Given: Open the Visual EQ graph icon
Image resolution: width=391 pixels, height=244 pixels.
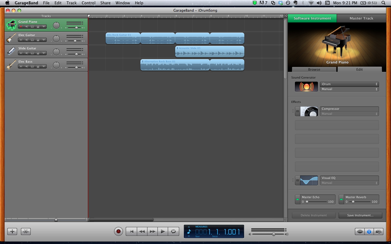Looking at the screenshot, I should click(309, 181).
